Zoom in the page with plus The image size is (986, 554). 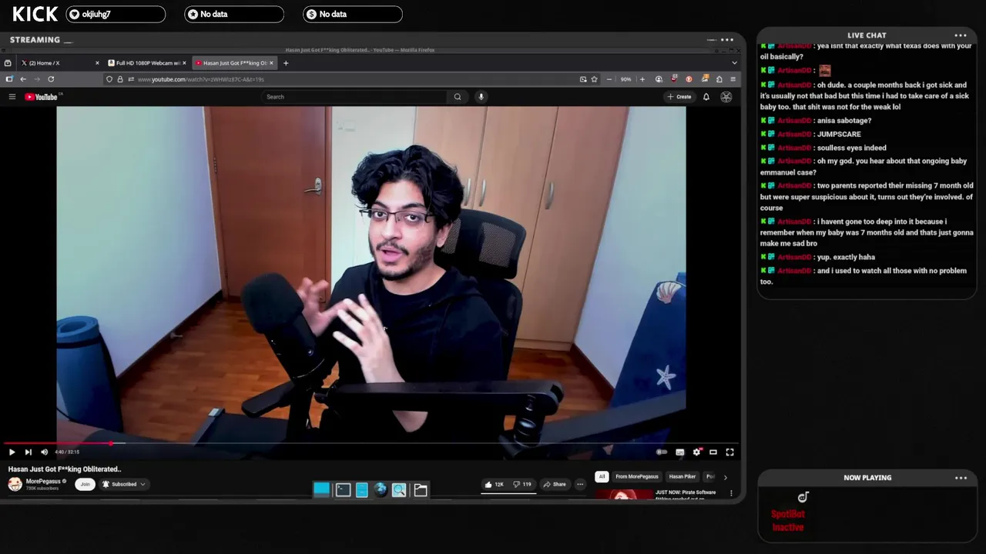pos(642,79)
